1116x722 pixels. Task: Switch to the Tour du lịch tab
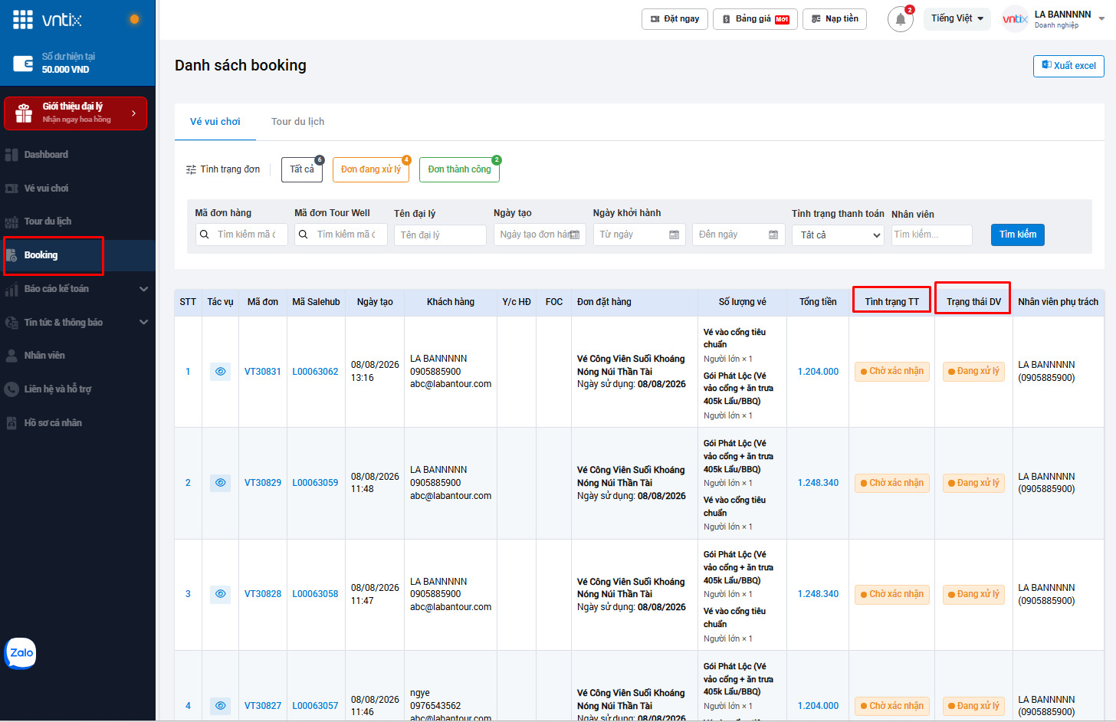tap(297, 122)
